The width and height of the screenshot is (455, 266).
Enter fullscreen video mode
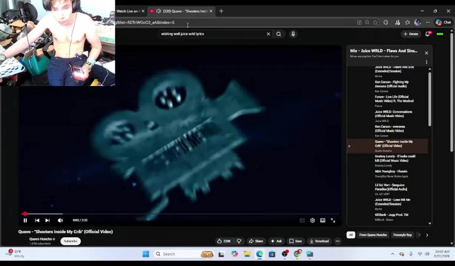[x=333, y=220]
